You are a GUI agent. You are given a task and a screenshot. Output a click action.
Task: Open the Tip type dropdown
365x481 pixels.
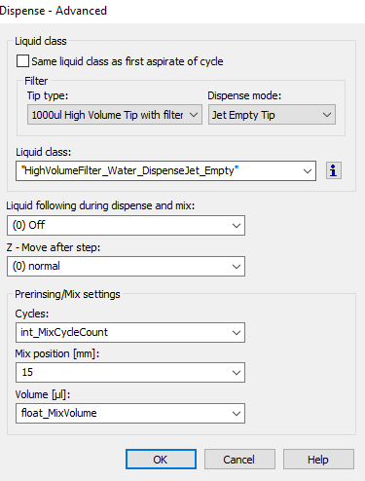coord(115,115)
